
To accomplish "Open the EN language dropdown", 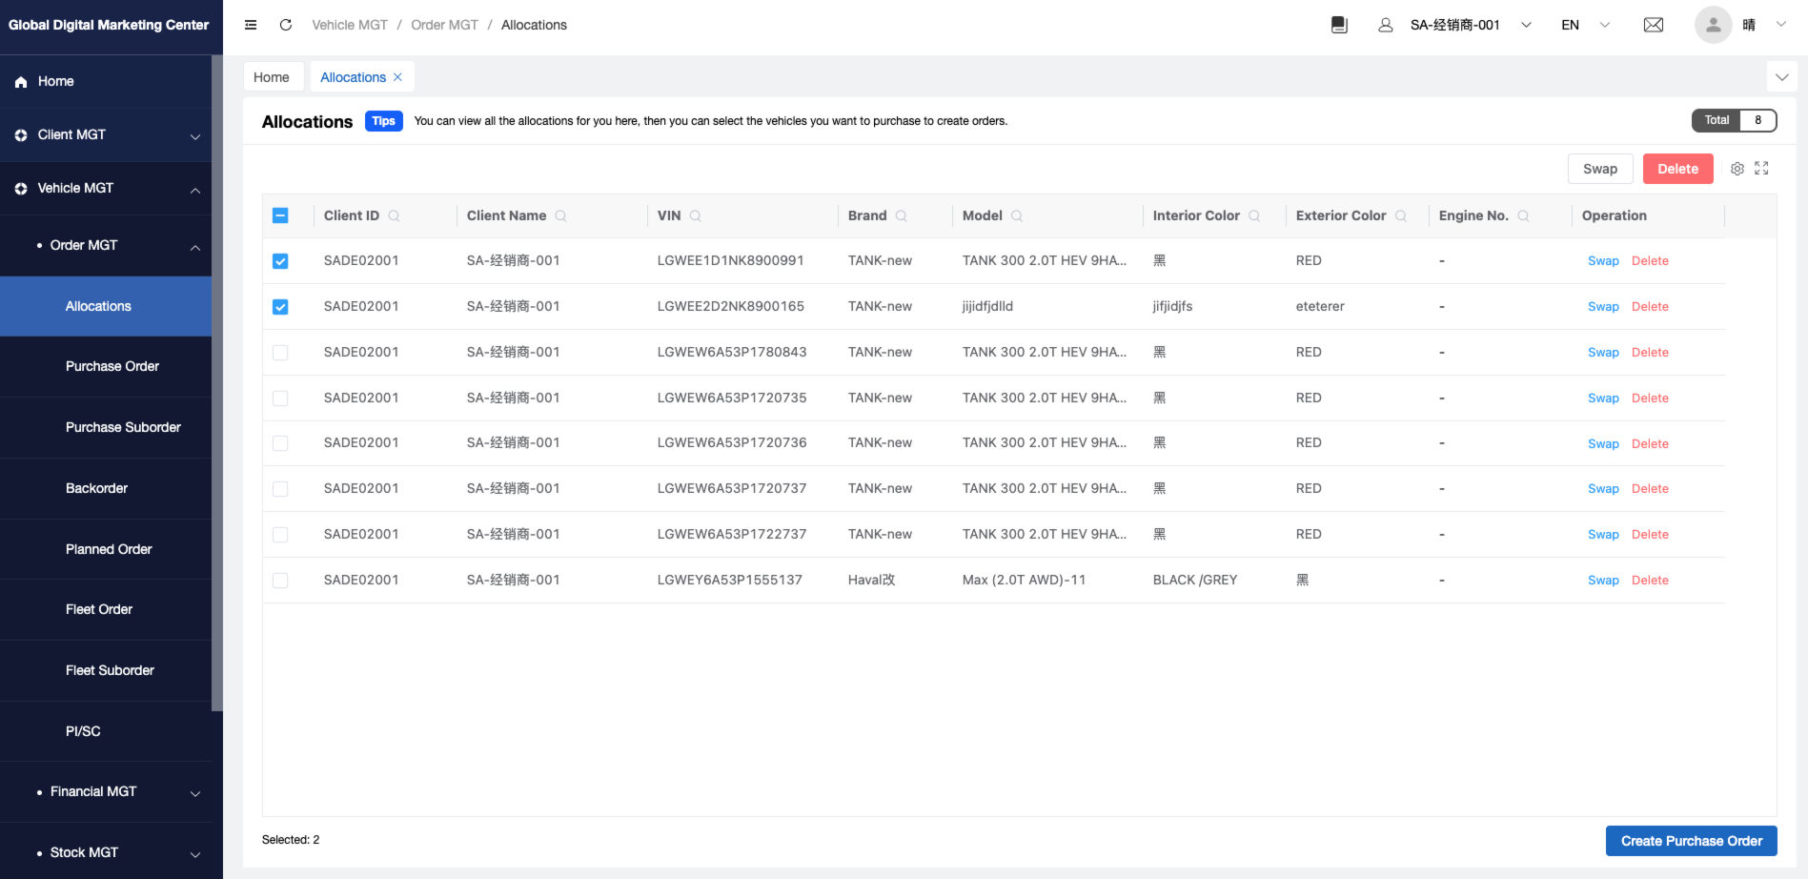I will tap(1585, 25).
